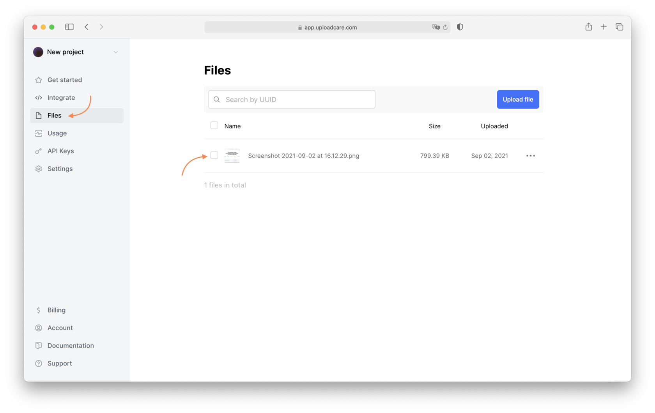
Task: Click the lock icon beside the URL
Action: (300, 27)
